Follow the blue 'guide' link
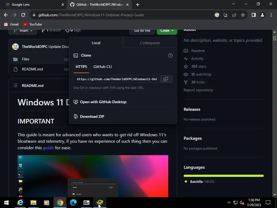This screenshot has width=277, height=208. (48, 148)
